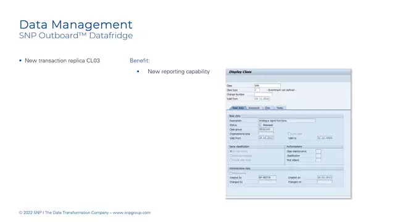Viewport: 395px width, 222px height.
Task: Click the Class type field
Action: (257, 90)
